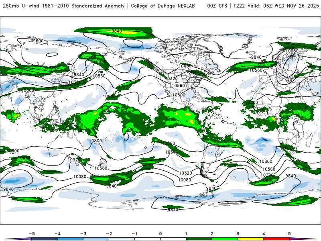Click '1981-2010 Standardized Anomaly' in the title
The width and height of the screenshot is (321, 241).
point(83,6)
